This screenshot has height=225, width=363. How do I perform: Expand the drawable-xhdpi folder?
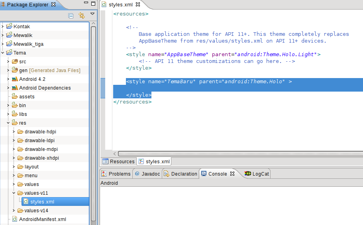point(14,158)
